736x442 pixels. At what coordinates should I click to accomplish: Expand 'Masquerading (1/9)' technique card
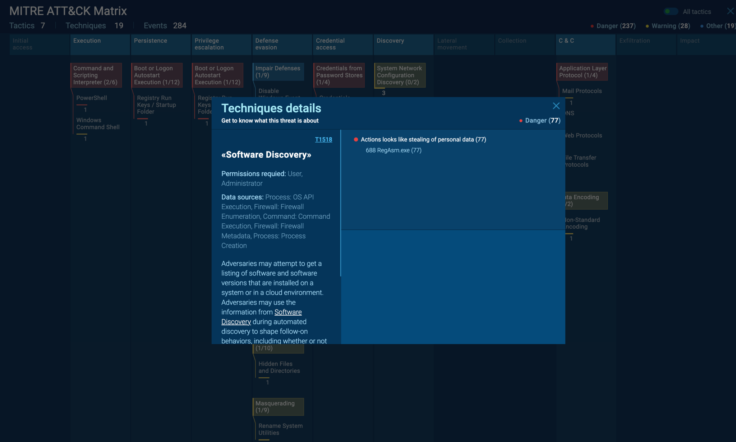pyautogui.click(x=278, y=406)
